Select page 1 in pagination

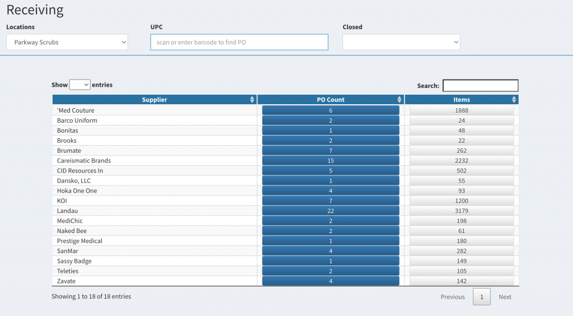[482, 297]
